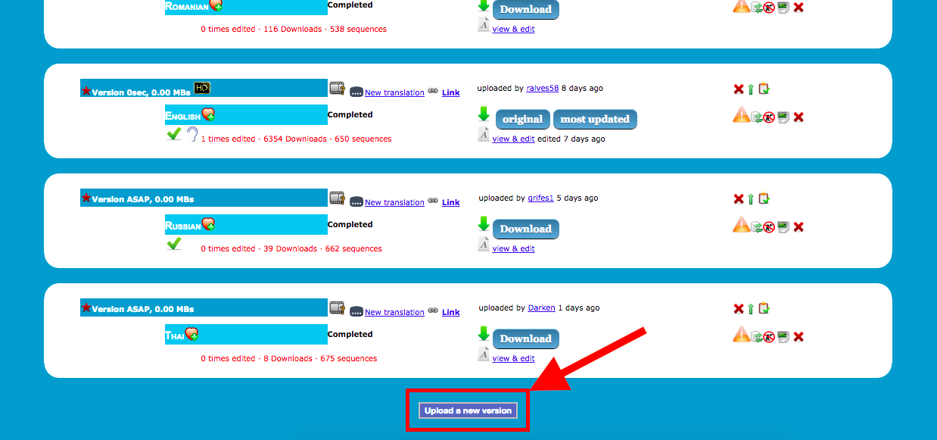
Task: Open the Link for Version 0sec
Action: (x=451, y=93)
